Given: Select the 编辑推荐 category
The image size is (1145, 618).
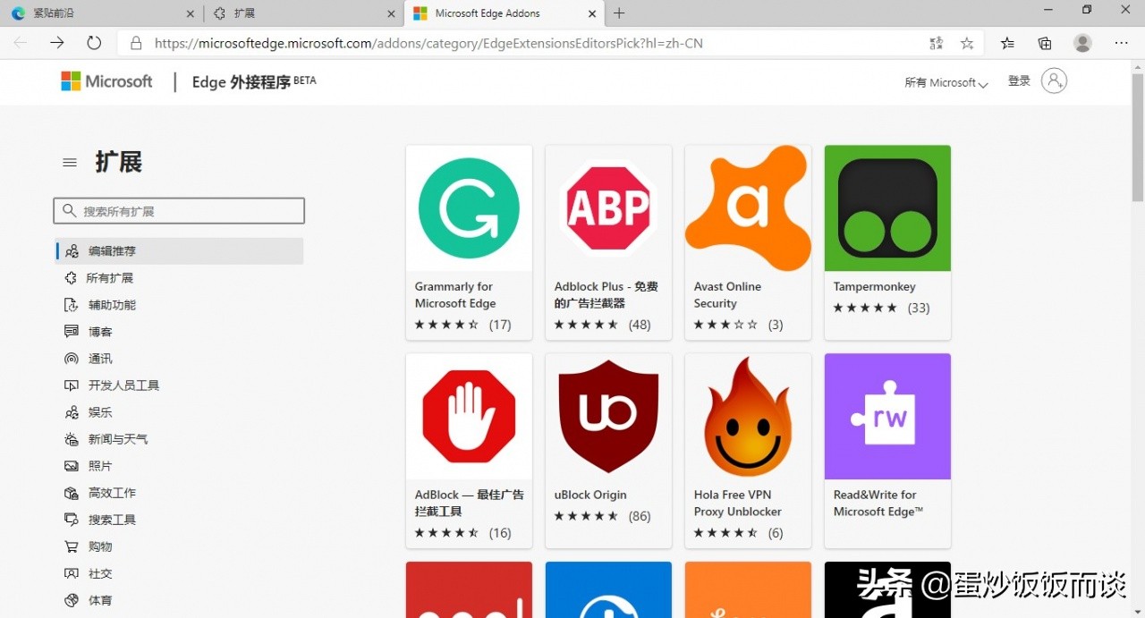Looking at the screenshot, I should pos(180,251).
